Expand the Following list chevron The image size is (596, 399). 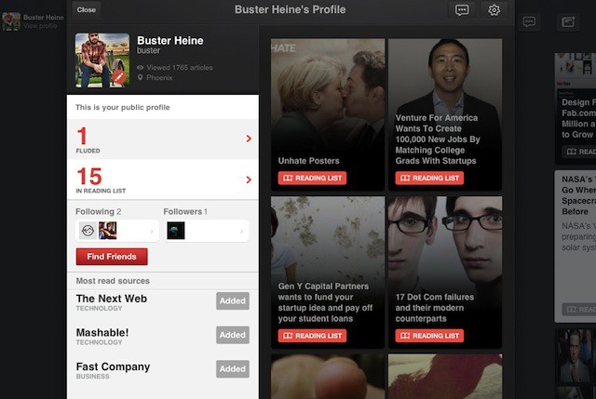153,231
